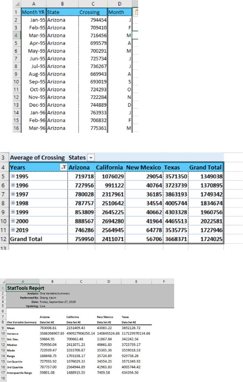
Task: Select the highlighted row 4 header for Mar-95
Action: [x=16, y=35]
